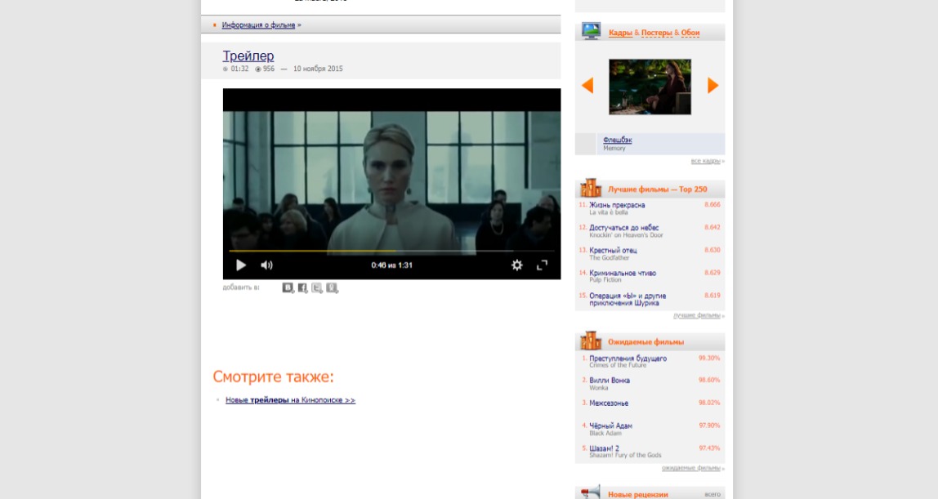Share the trailer to Odnoklassniki
Viewport: 938px width, 499px height.
tap(332, 288)
